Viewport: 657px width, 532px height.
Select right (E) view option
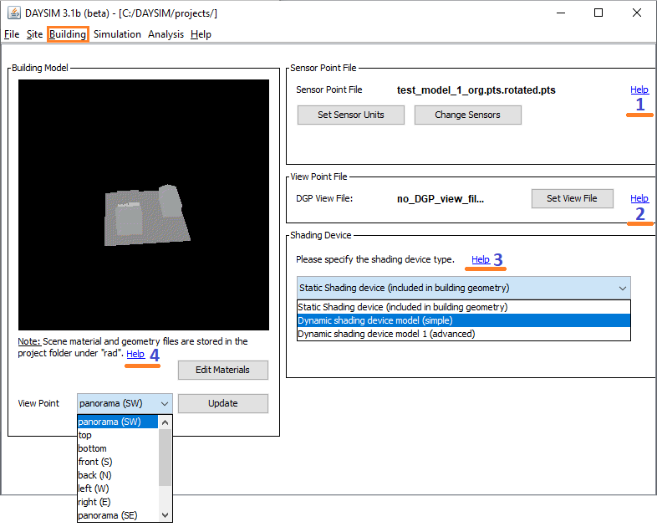[x=118, y=502]
